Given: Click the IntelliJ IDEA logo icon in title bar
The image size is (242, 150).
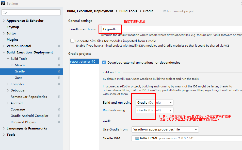Looking at the screenshot, I should coord(3,3).
